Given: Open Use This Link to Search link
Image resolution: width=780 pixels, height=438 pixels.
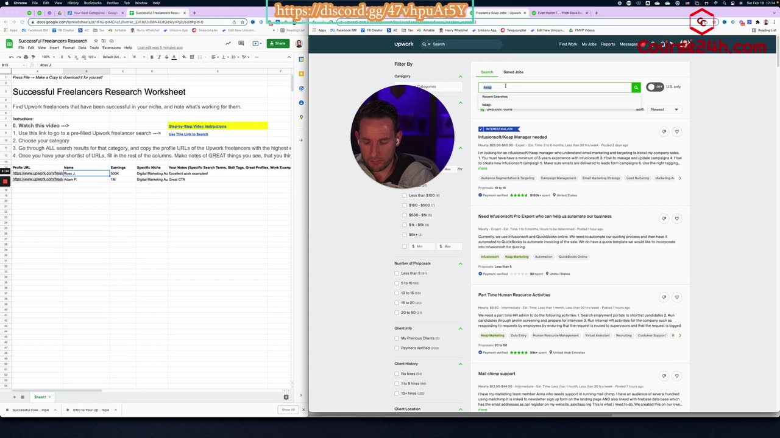Looking at the screenshot, I should click(188, 134).
